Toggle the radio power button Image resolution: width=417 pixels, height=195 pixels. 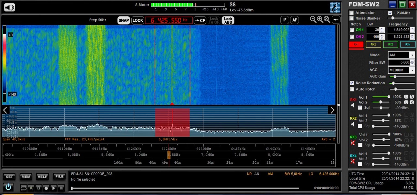pyautogui.click(x=9, y=187)
